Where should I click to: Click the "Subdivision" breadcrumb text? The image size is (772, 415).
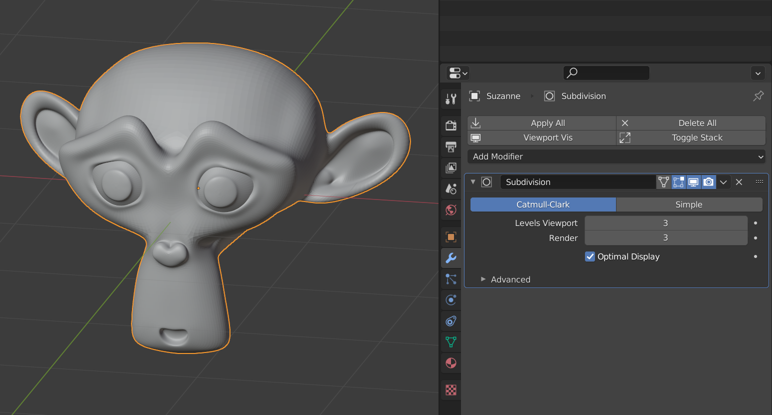tap(583, 96)
